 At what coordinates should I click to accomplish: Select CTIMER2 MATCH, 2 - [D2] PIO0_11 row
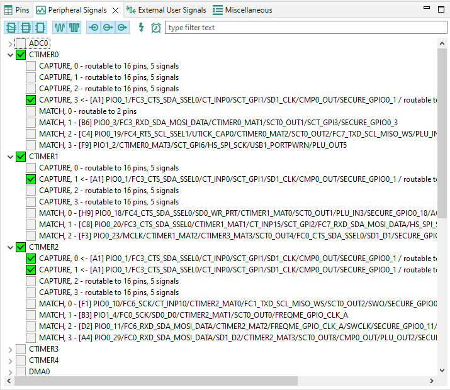click(x=238, y=326)
